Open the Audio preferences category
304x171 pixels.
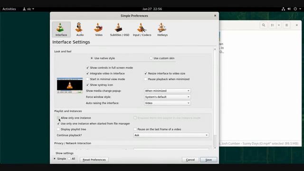coord(80,29)
